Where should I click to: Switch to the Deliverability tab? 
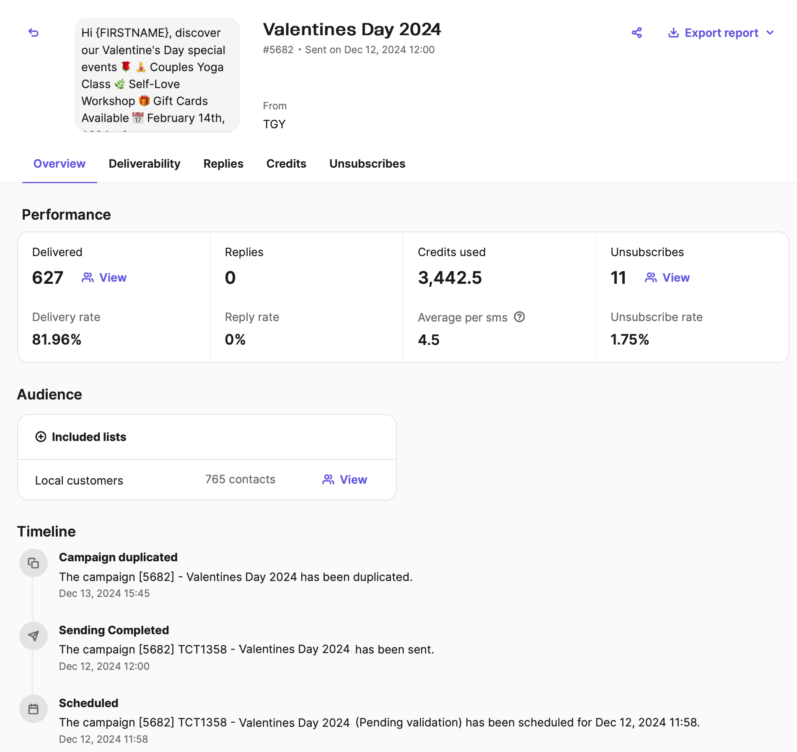click(x=144, y=163)
